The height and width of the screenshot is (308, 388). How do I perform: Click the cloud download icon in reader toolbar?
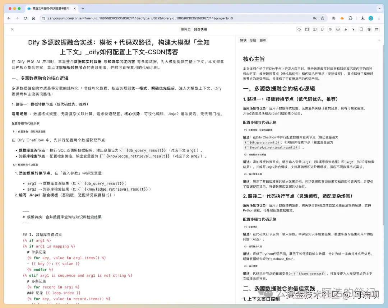(x=299, y=29)
